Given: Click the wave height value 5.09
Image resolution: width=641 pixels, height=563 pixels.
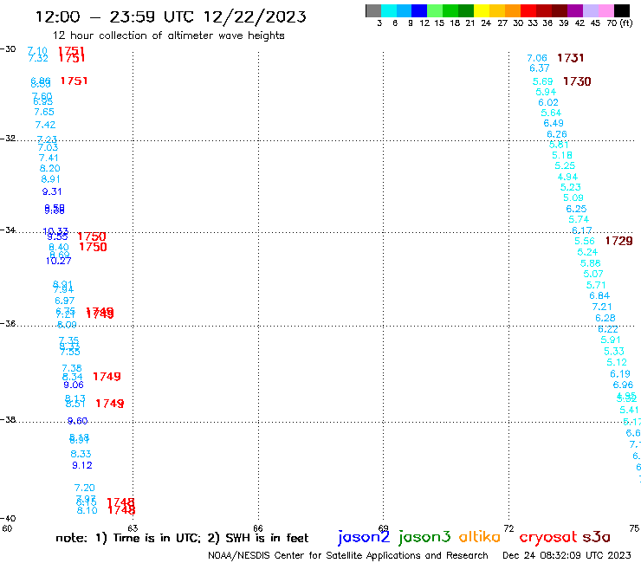Looking at the screenshot, I should click(573, 197).
